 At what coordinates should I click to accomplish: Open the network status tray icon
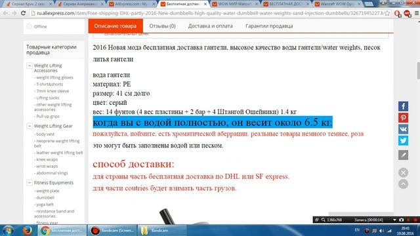pyautogui.click(x=389, y=231)
